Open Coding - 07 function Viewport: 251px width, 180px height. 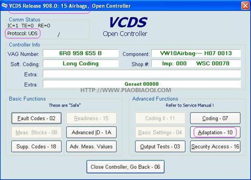(215, 118)
